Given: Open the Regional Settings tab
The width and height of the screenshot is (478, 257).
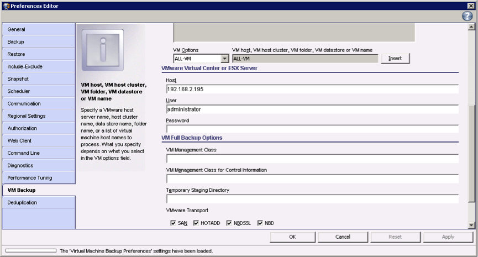Looking at the screenshot, I should pyautogui.click(x=39, y=116).
